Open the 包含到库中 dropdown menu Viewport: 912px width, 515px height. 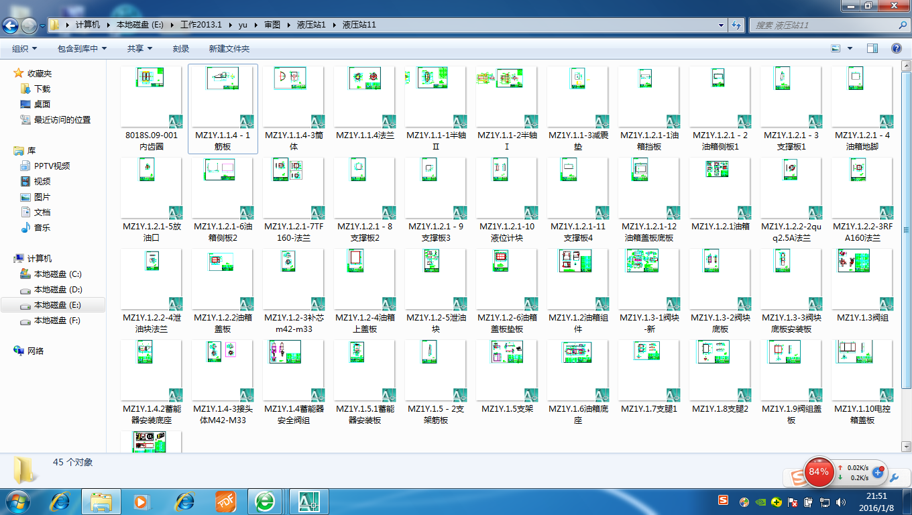[x=82, y=48]
